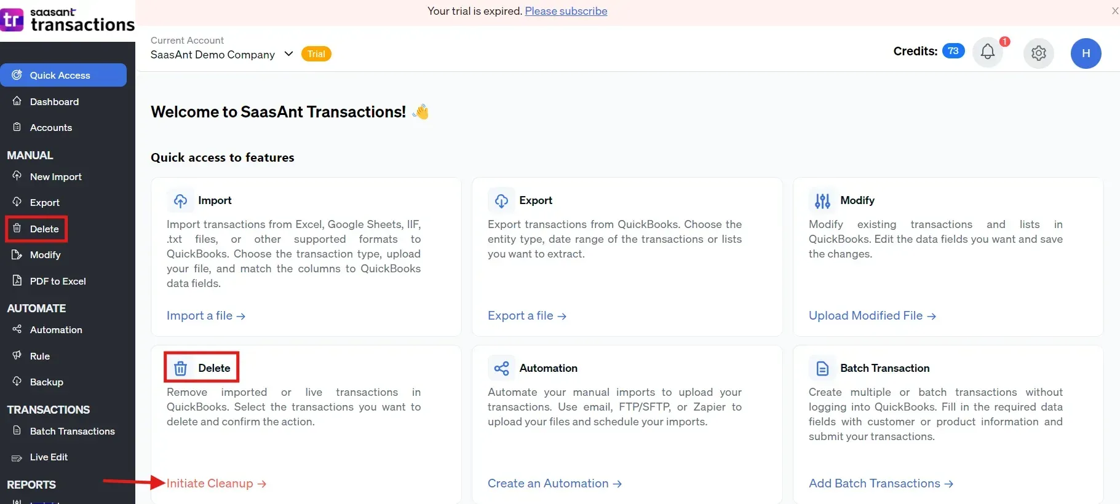The width and height of the screenshot is (1120, 504).
Task: Click the Delete card title
Action: coord(214,368)
